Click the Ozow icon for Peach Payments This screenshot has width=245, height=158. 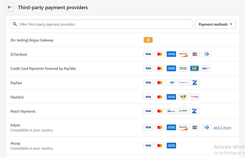coord(183,111)
